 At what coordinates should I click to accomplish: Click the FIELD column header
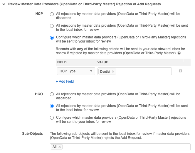click(62, 62)
